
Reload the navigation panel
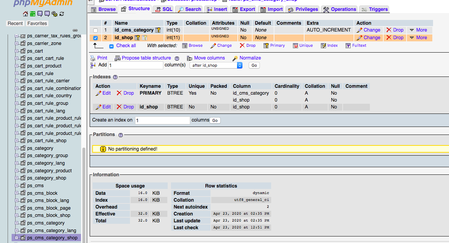point(62,14)
